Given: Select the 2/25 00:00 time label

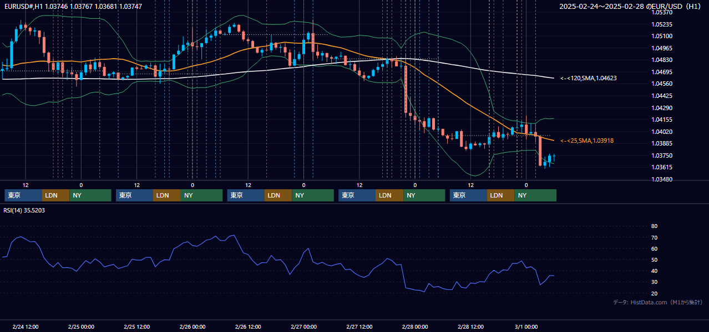Looking at the screenshot, I should (81, 327).
